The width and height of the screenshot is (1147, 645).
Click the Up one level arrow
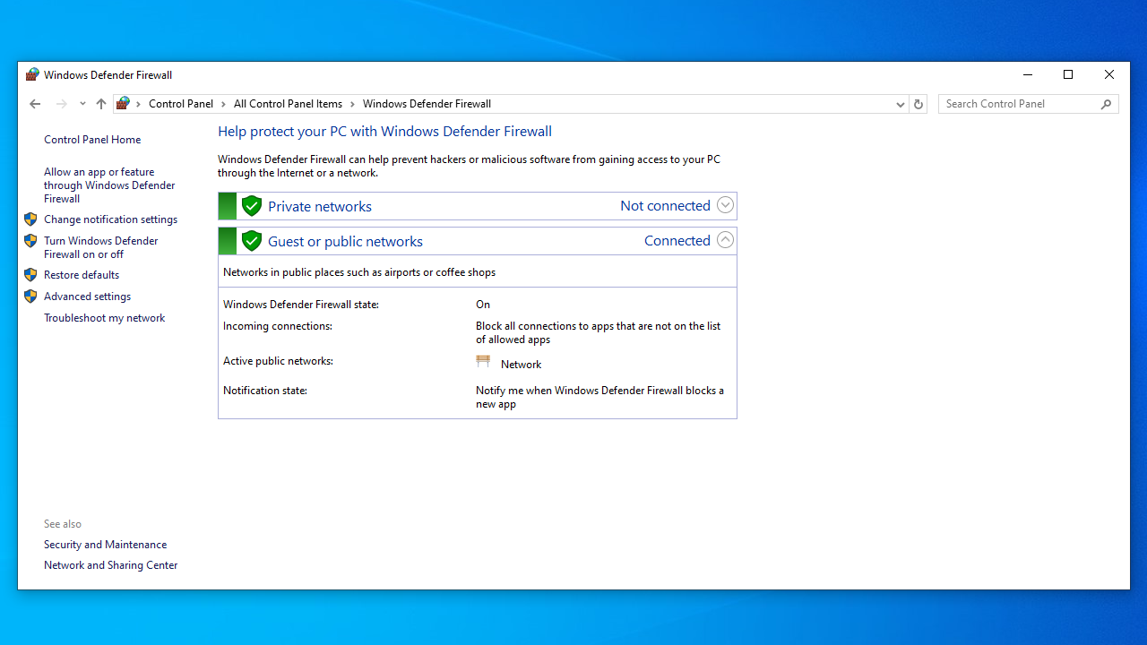[101, 104]
